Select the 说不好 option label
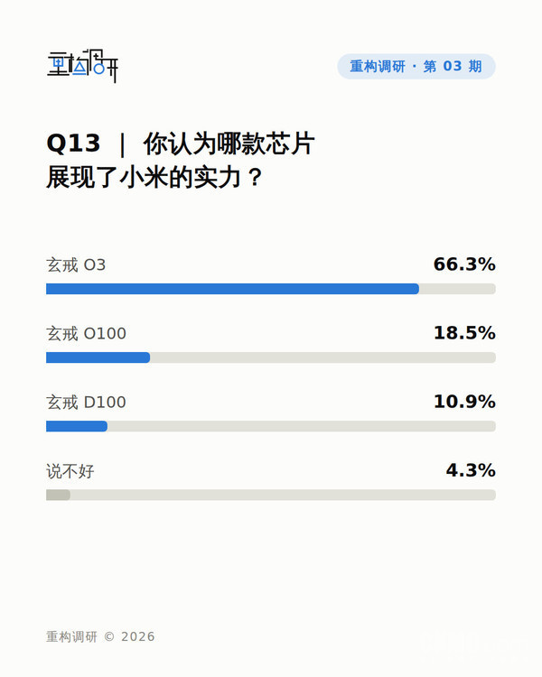Image resolution: width=542 pixels, height=677 pixels. point(70,471)
